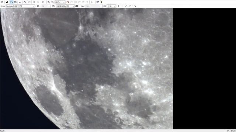Click the Ready status bar text
The width and height of the screenshot is (236, 132).
[x=3, y=131]
